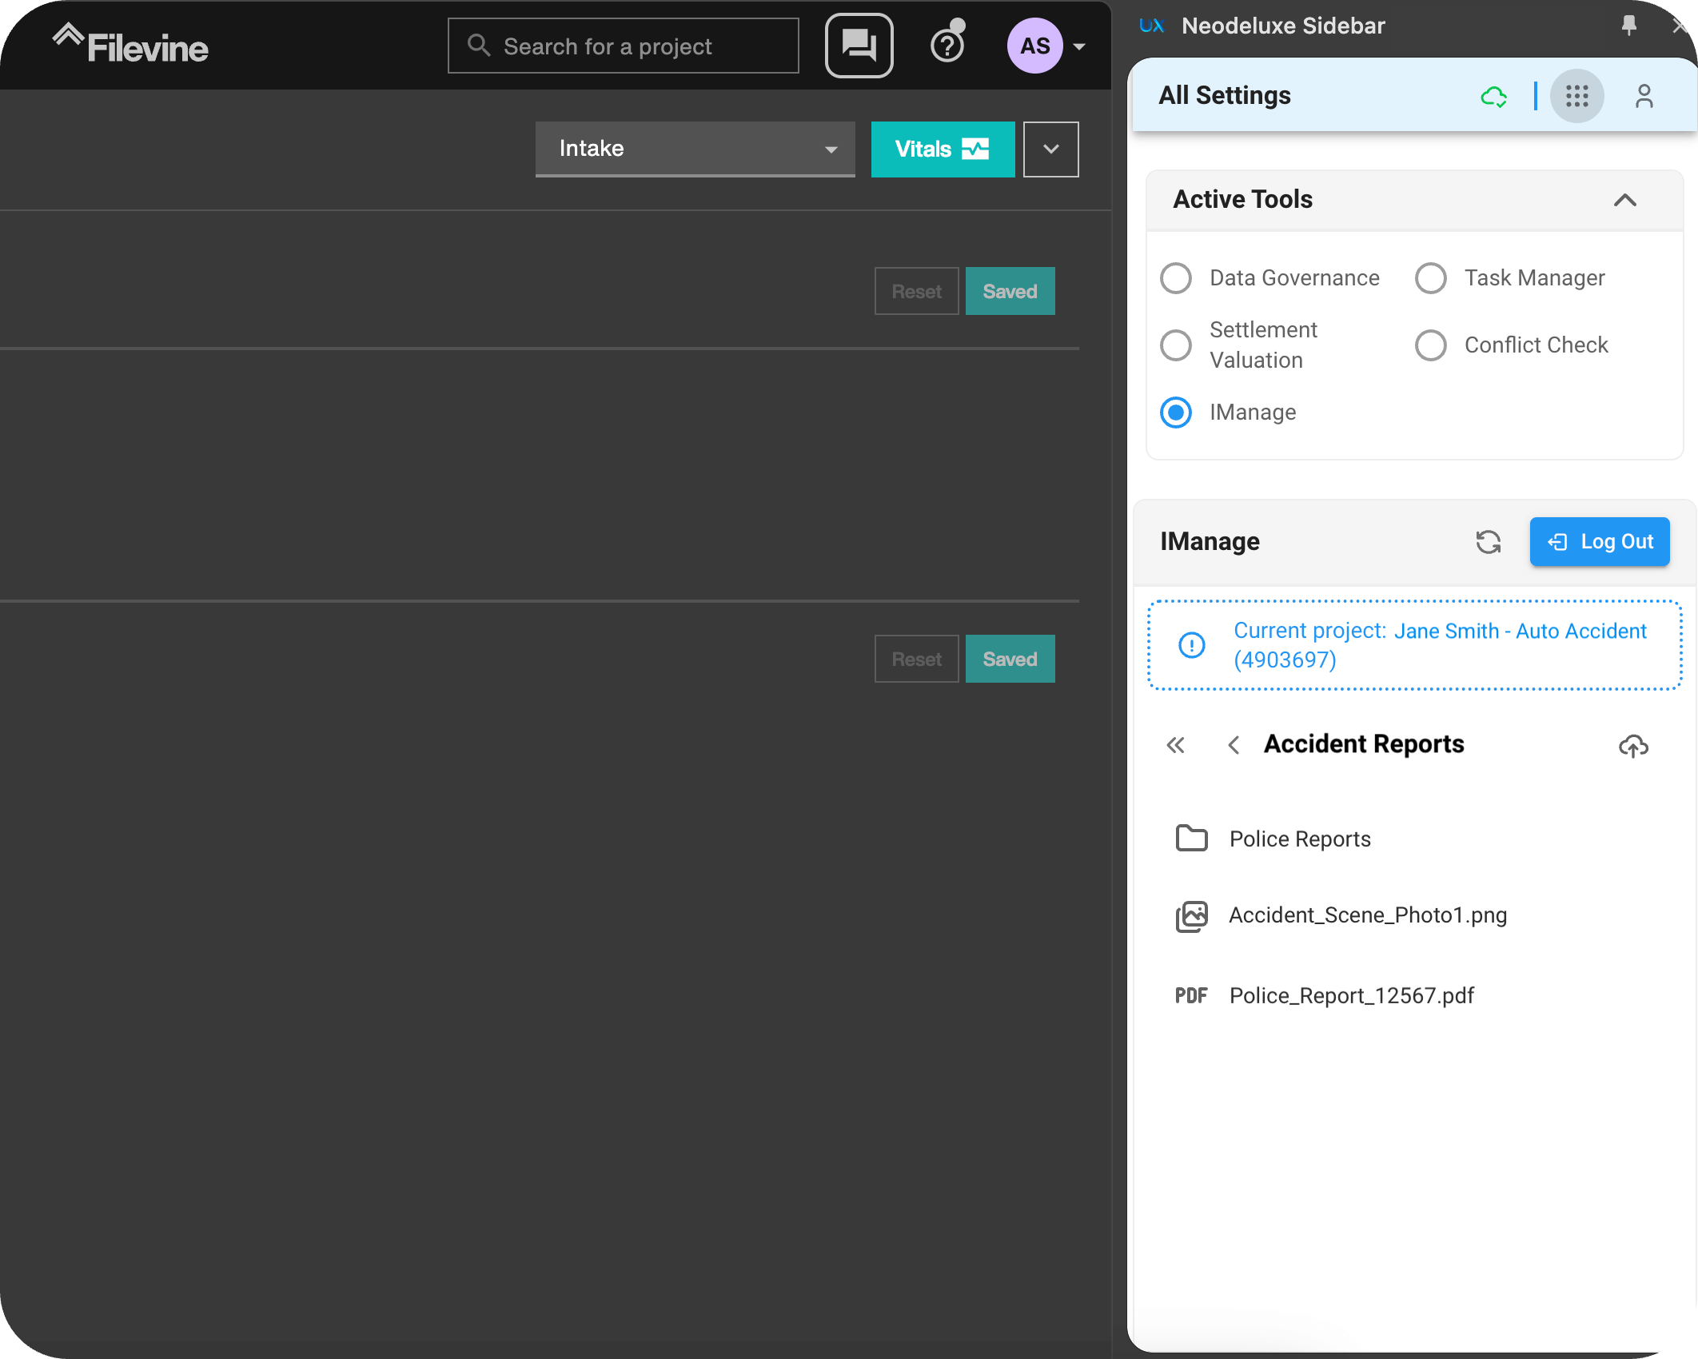The image size is (1698, 1359).
Task: Click the upper Saved button
Action: [1010, 291]
